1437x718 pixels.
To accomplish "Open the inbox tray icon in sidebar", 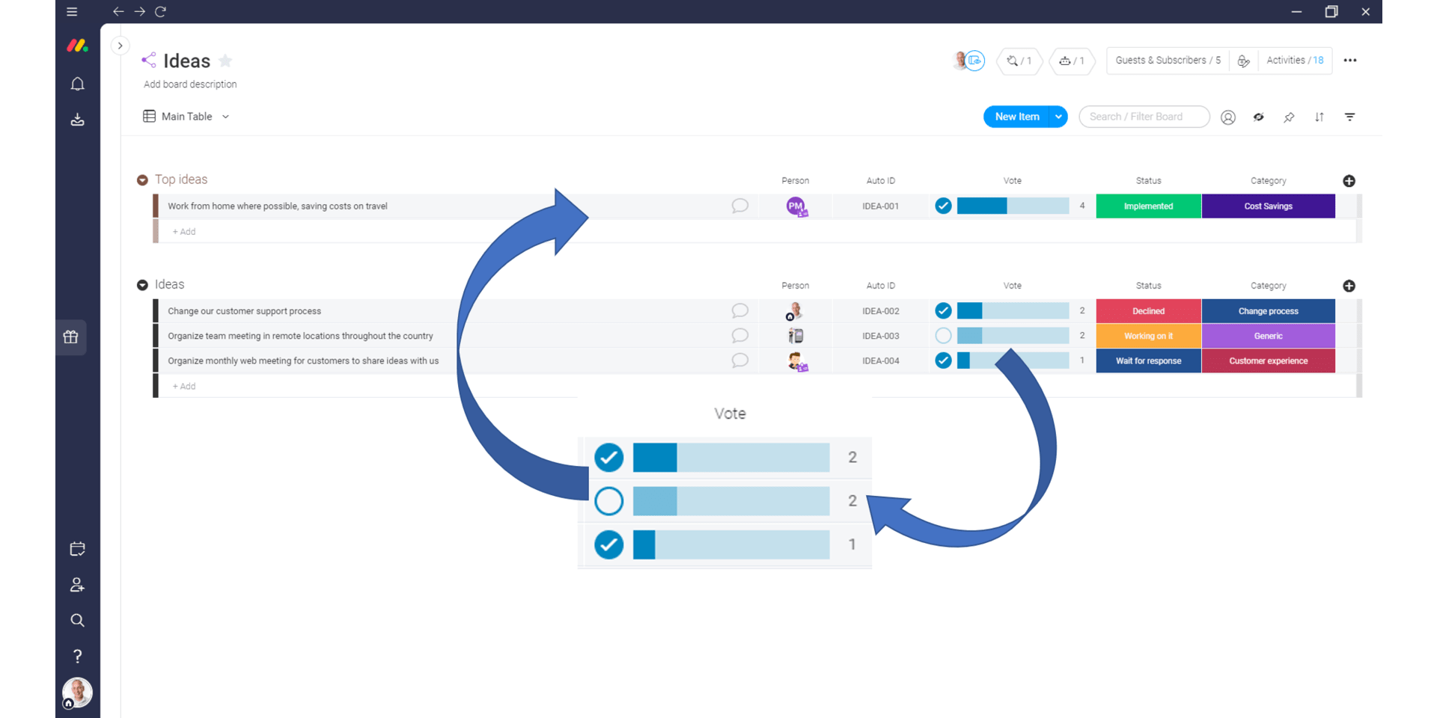I will coord(77,120).
